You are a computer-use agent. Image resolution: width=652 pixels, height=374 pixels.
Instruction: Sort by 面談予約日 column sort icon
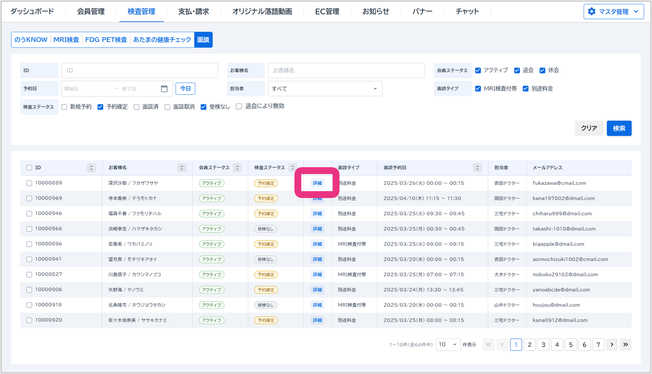coord(477,168)
